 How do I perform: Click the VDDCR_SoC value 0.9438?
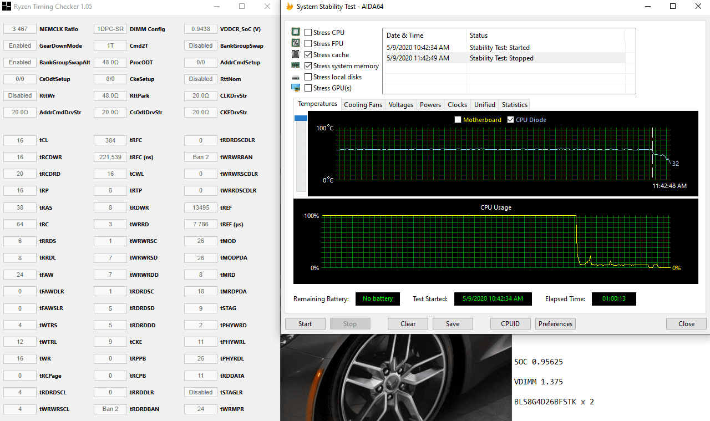point(201,29)
